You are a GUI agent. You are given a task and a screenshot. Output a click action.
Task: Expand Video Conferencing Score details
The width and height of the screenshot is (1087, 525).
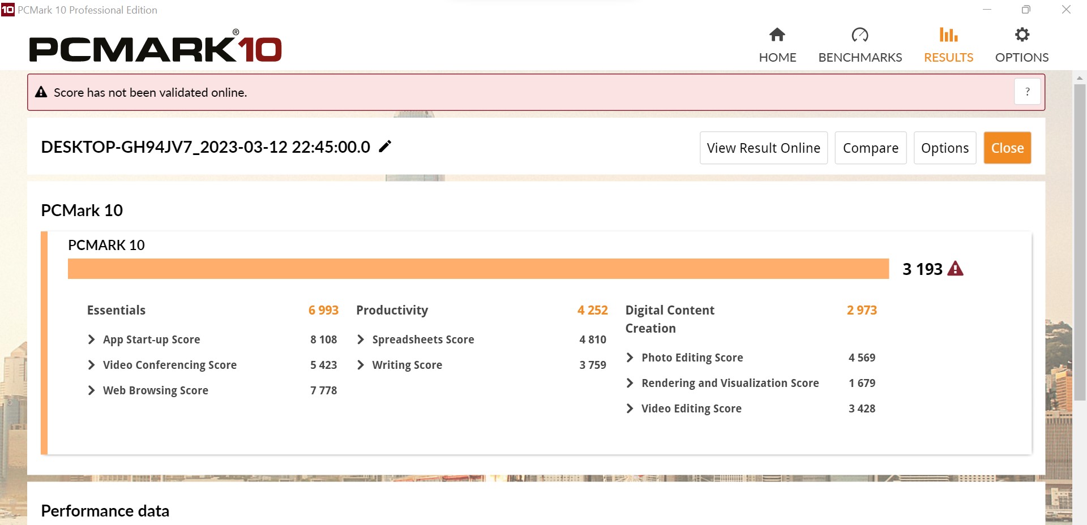tap(91, 365)
